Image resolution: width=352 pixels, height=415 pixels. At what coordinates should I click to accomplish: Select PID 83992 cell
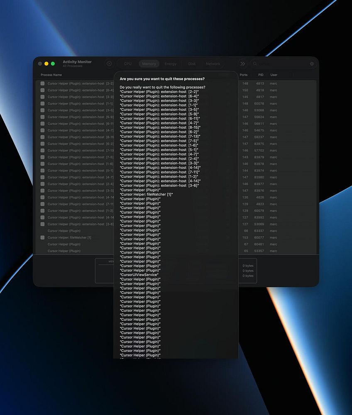[x=259, y=217]
